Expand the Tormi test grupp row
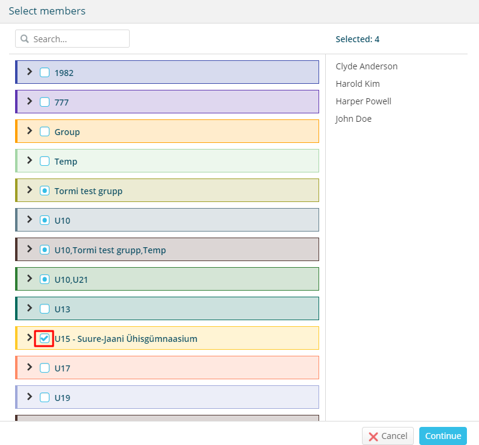The image size is (479, 445). pos(30,190)
